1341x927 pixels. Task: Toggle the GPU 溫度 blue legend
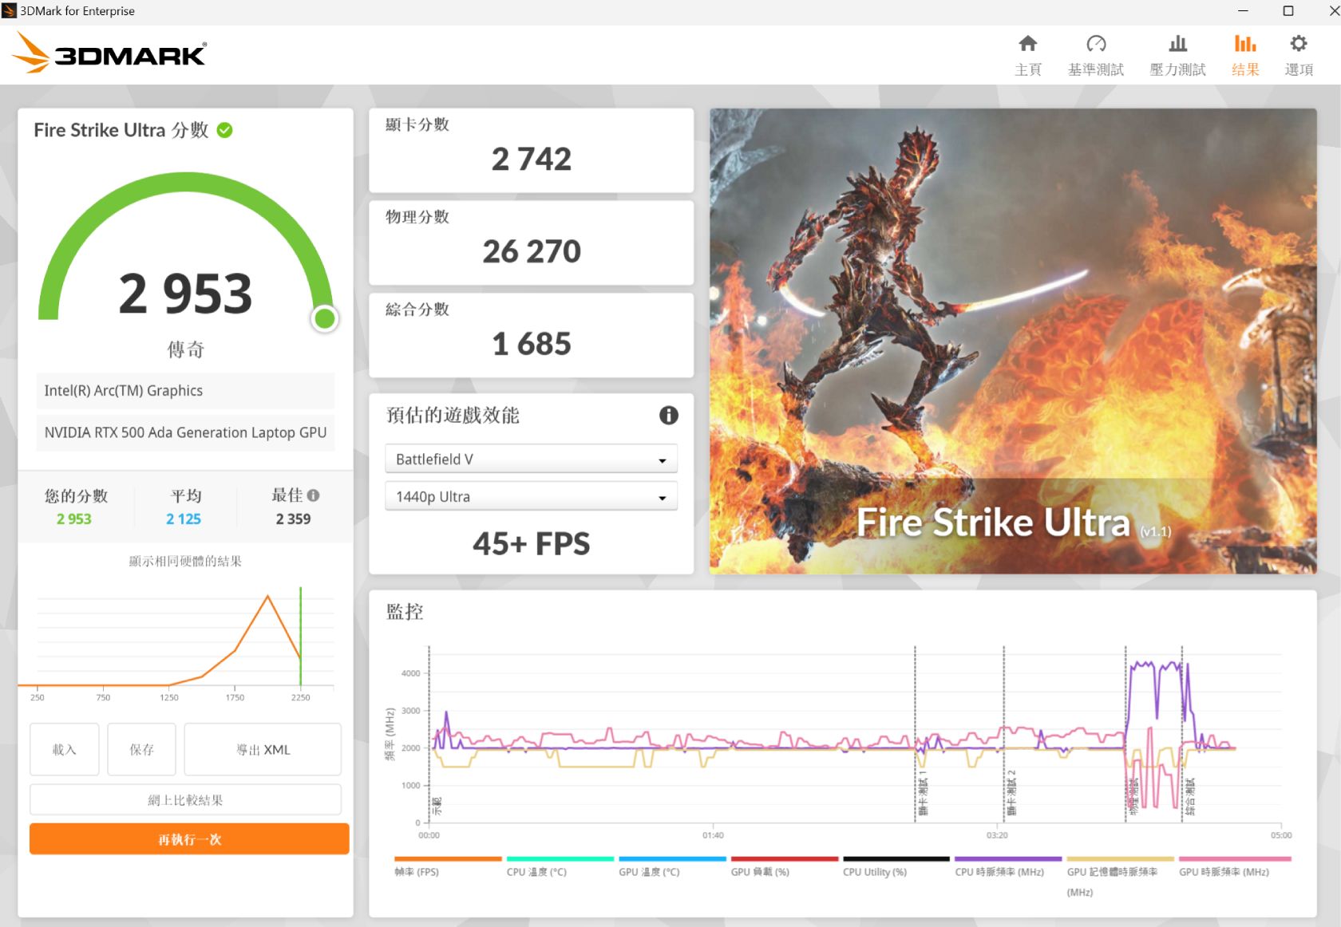pos(672,866)
